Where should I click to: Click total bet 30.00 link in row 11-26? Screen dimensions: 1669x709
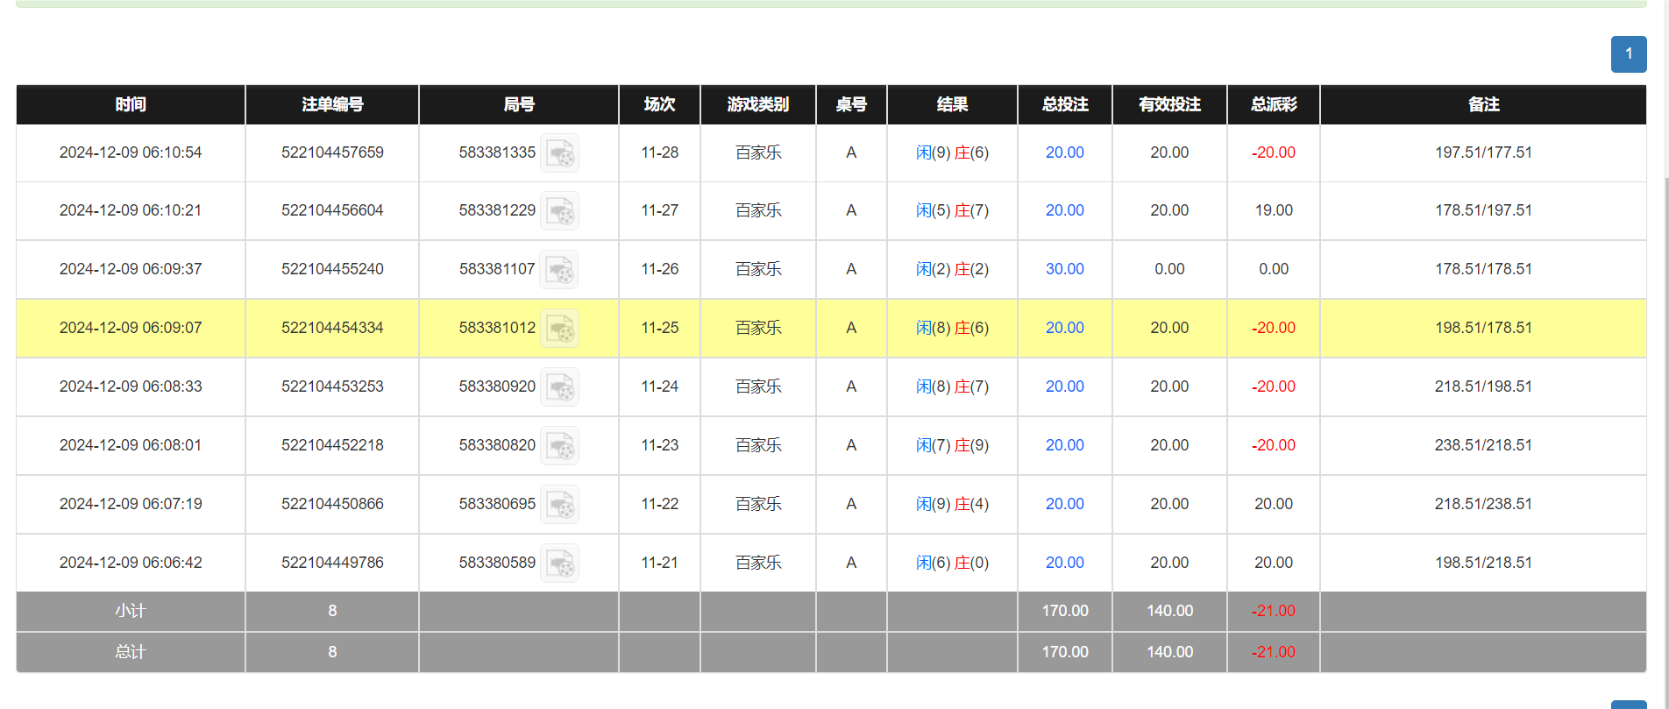coord(1064,269)
